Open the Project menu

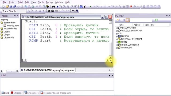click(x=12, y=2)
